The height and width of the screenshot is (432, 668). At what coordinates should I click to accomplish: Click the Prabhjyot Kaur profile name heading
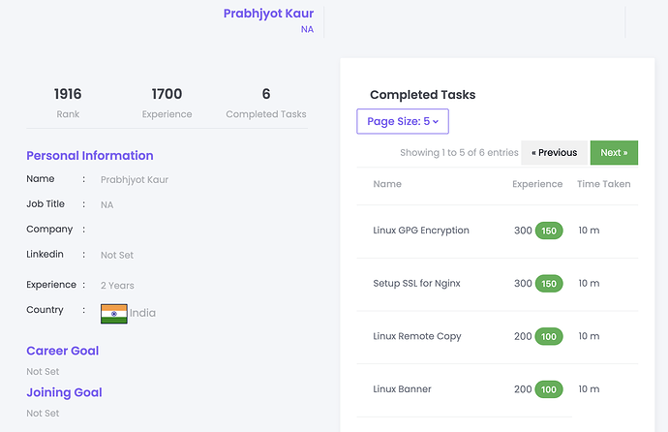(268, 14)
